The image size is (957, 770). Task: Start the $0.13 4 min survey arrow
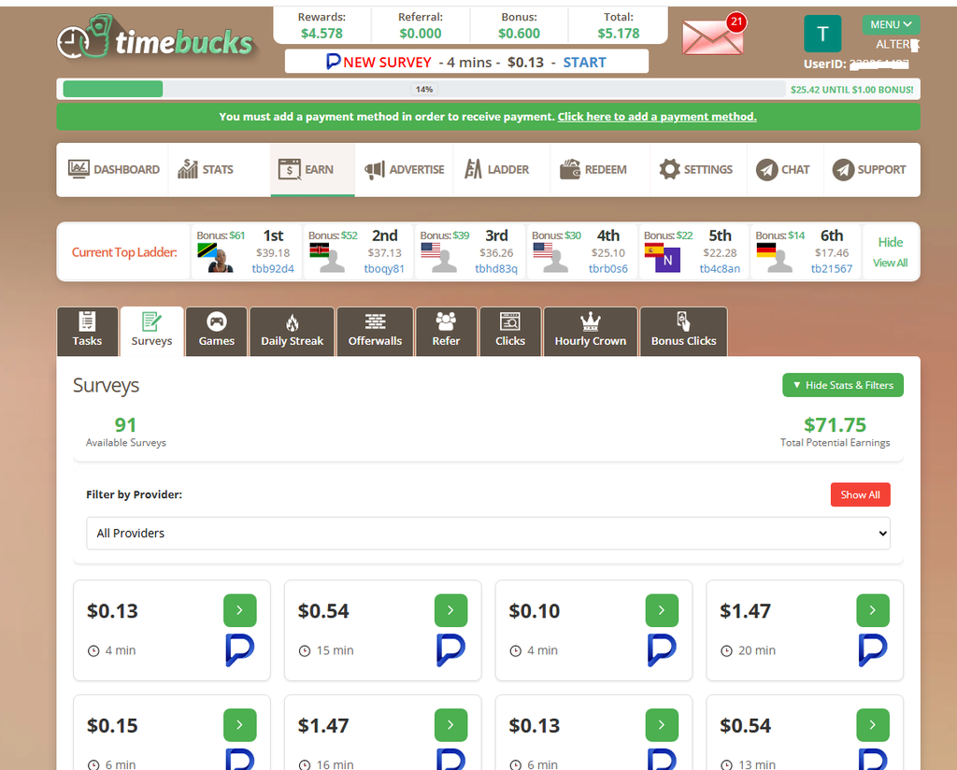click(x=240, y=610)
